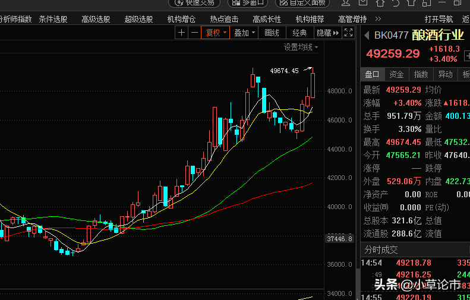470x300 pixels.
Task: Open 高级选股 menu item
Action: 96,20
